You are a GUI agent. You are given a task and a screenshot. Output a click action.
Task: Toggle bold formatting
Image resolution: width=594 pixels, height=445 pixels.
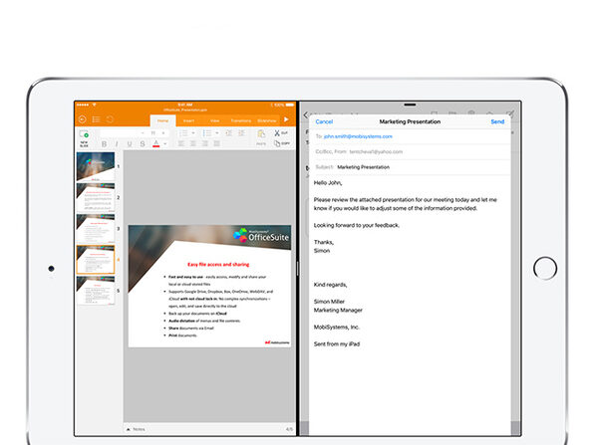click(105, 143)
